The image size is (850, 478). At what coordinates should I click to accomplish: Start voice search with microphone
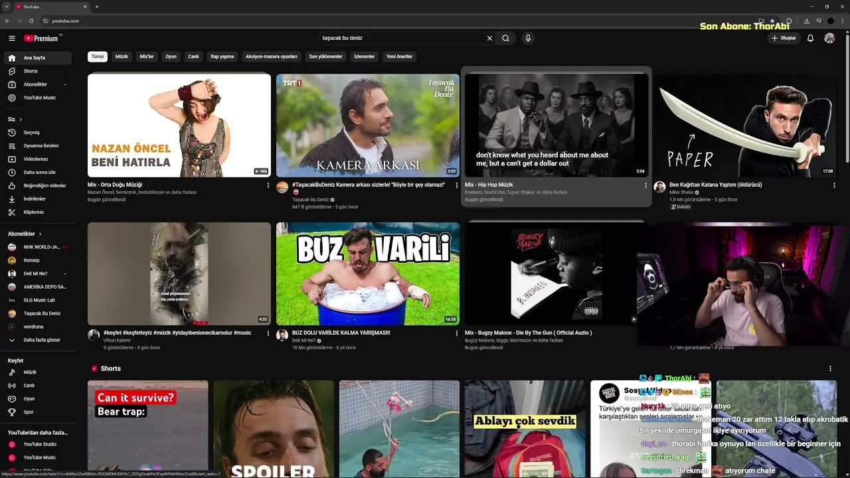pyautogui.click(x=528, y=39)
